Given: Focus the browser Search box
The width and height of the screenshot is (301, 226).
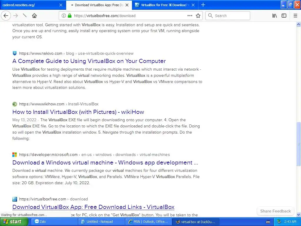Looking at the screenshot, I should (228, 16).
